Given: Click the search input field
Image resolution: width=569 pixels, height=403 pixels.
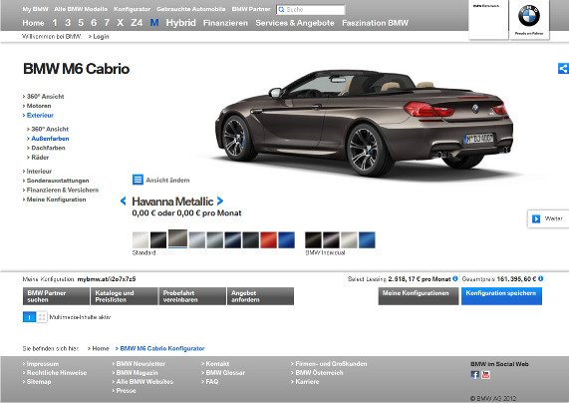Looking at the screenshot, I should coord(311,10).
